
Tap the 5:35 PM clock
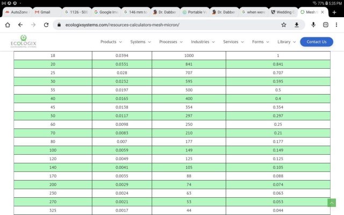coord(335,3)
